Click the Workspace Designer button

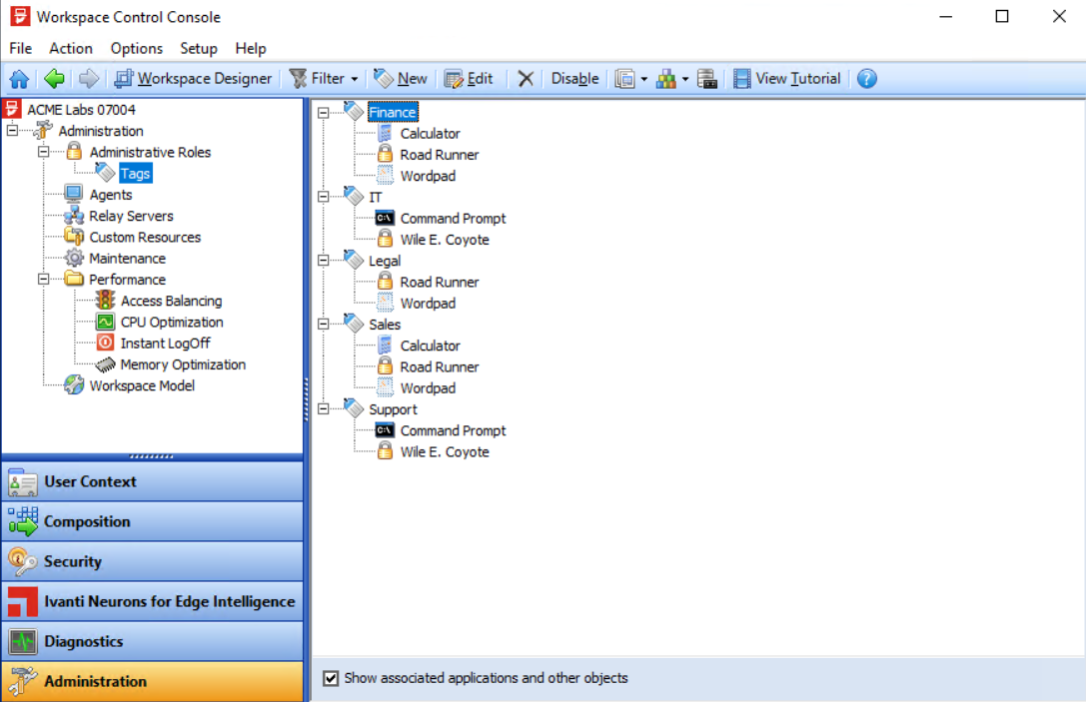(193, 79)
